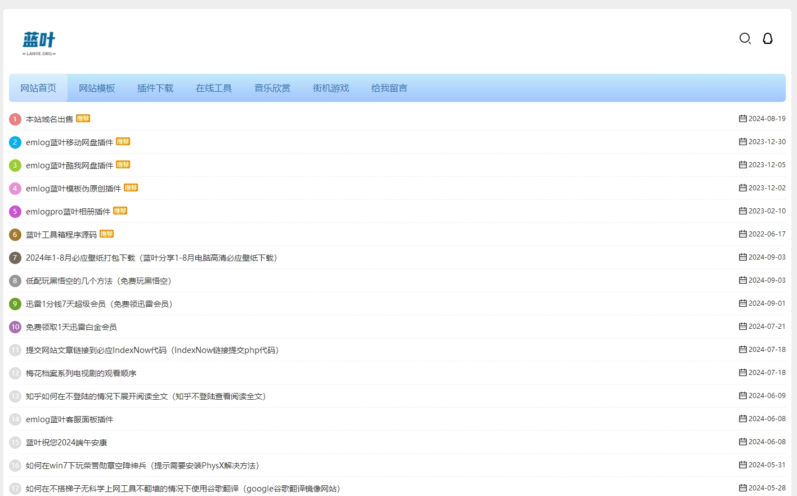This screenshot has height=496, width=797.
Task: Click the 推荐 badge beside 蓝叶工具箱程序源码
Action: pos(107,234)
